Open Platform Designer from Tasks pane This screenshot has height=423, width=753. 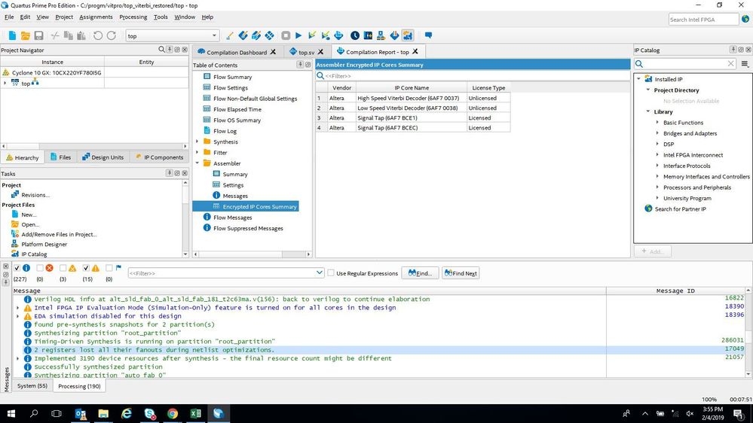tap(44, 245)
